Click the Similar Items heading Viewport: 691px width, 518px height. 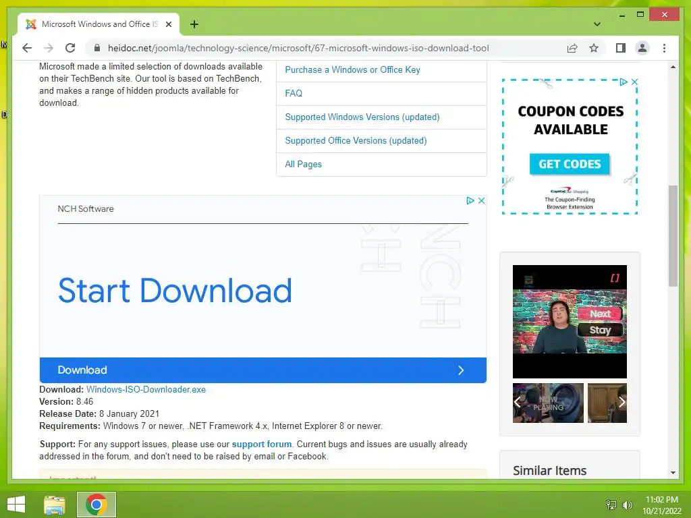(549, 470)
